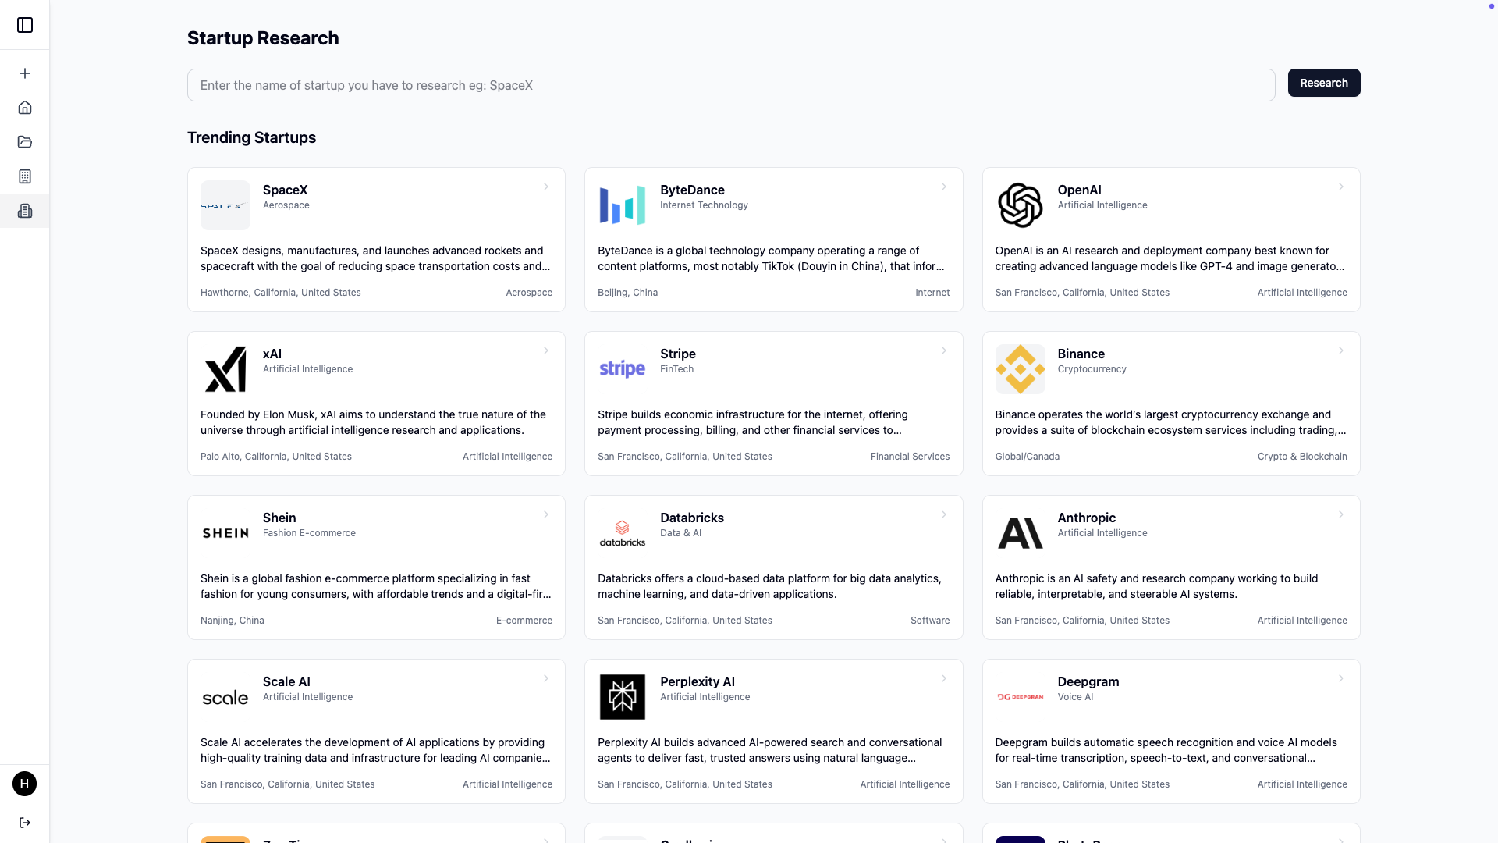Select the highlighted startup research sidebar icon
This screenshot has width=1498, height=843.
(x=25, y=211)
